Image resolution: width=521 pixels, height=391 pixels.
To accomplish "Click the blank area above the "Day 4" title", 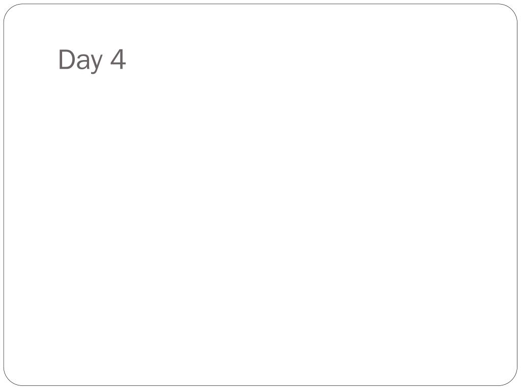I will pyautogui.click(x=92, y=26).
